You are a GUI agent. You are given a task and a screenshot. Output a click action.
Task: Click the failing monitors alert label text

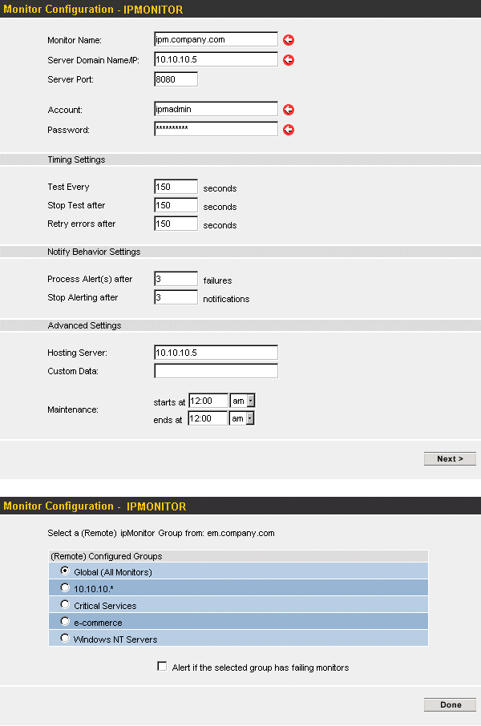pyautogui.click(x=261, y=668)
